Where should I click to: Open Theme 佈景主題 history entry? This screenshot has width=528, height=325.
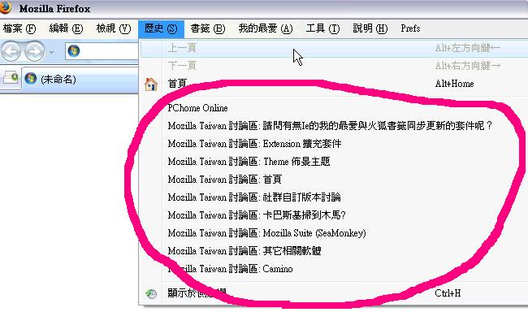(x=334, y=162)
